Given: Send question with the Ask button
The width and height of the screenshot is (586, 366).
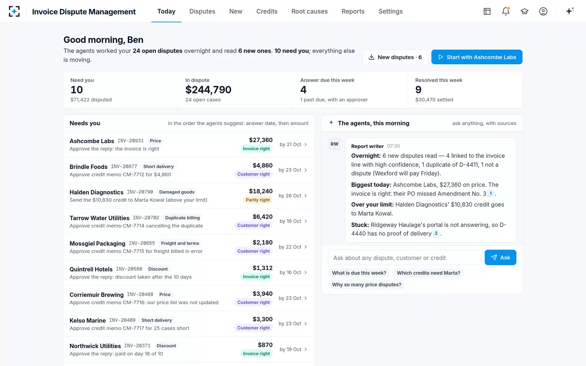Looking at the screenshot, I should [x=501, y=257].
